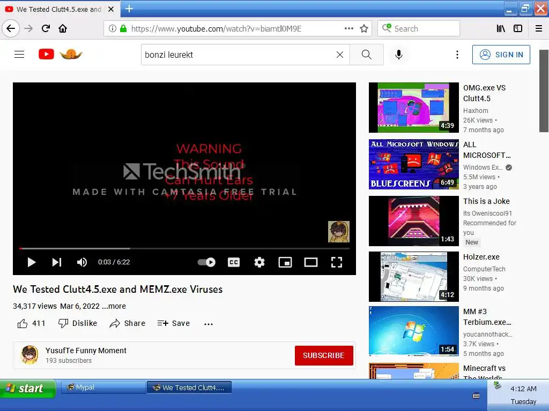
Task: Show site information icon in address bar
Action: (x=112, y=28)
